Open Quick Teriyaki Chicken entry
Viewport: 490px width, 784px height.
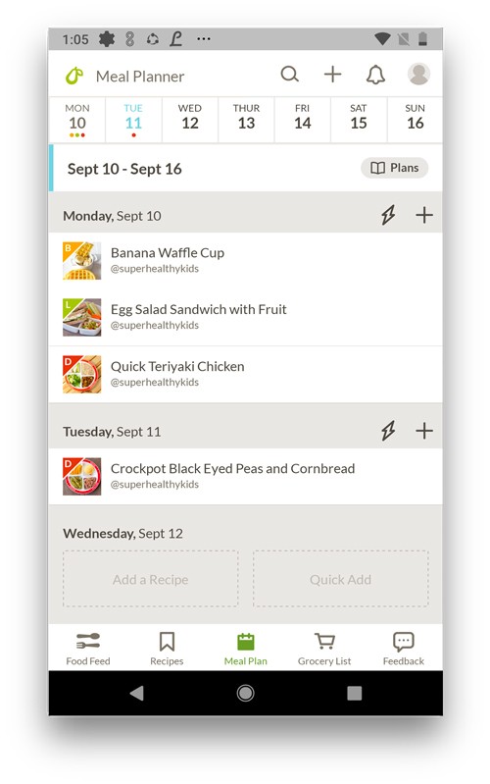pyautogui.click(x=245, y=375)
